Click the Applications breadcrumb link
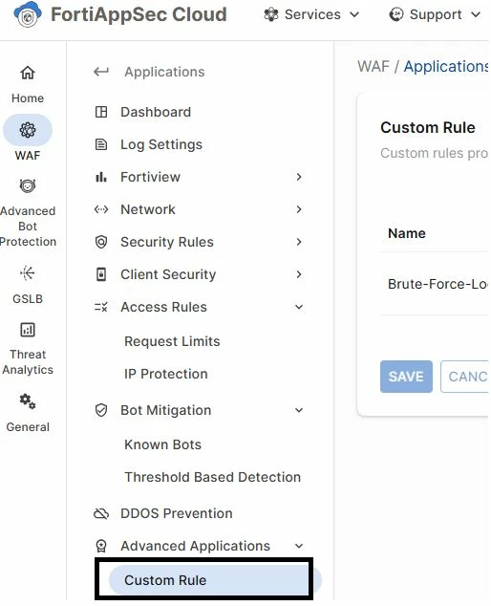 tap(446, 67)
